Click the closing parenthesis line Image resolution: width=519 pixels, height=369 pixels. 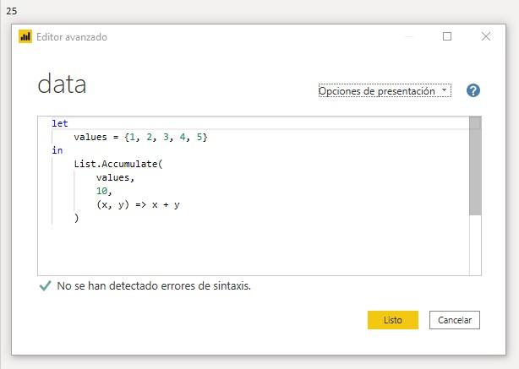tap(76, 218)
